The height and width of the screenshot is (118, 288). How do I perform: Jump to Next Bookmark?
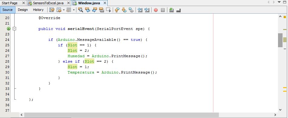[124, 10]
